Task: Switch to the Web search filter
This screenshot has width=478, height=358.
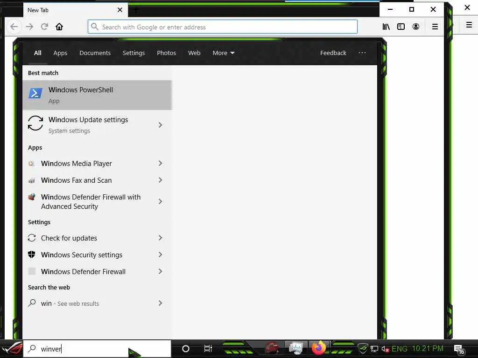Action: [194, 53]
